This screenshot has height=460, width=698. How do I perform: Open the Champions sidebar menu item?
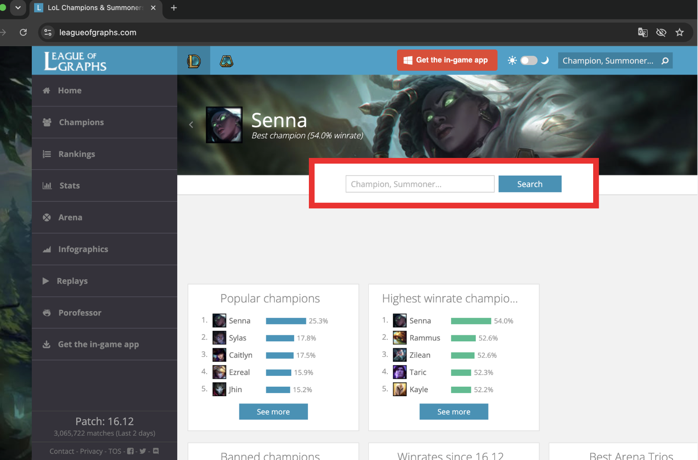pyautogui.click(x=104, y=122)
